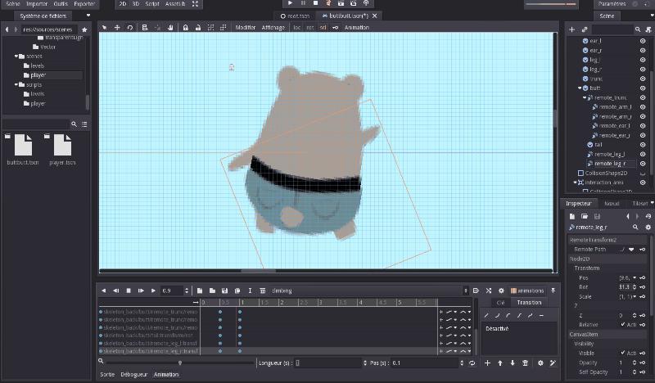Collapse the butt node in scene tree
The width and height of the screenshot is (655, 383).
coord(580,88)
